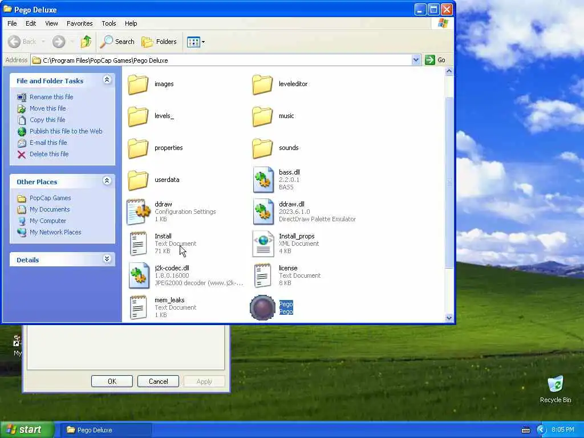Select the sounds folder icon
The height and width of the screenshot is (438, 584).
262,148
